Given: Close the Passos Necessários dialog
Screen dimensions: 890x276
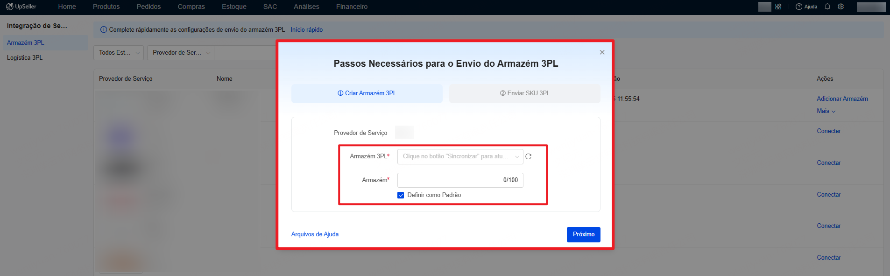Looking at the screenshot, I should 602,52.
